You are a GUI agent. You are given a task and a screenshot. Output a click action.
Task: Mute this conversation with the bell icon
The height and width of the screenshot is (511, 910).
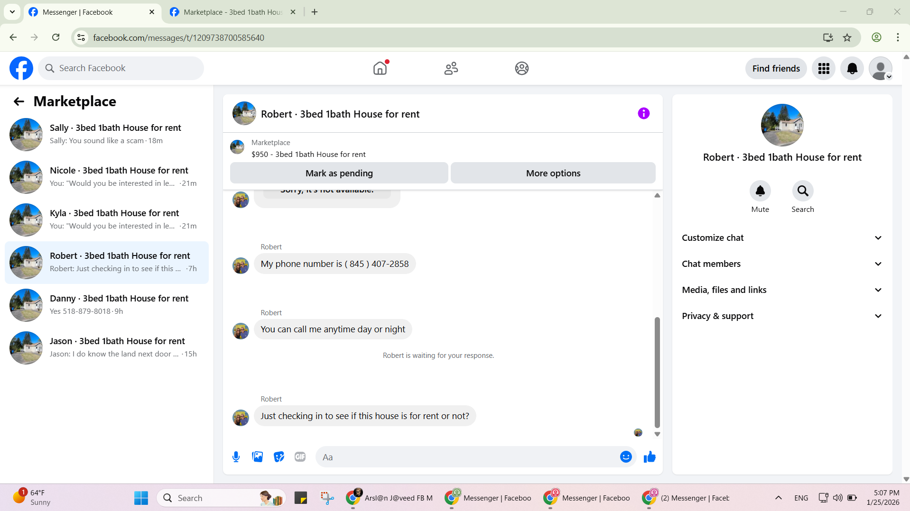pyautogui.click(x=760, y=191)
